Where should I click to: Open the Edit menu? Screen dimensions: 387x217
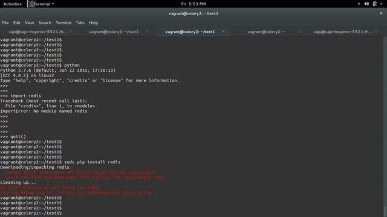coord(16,23)
